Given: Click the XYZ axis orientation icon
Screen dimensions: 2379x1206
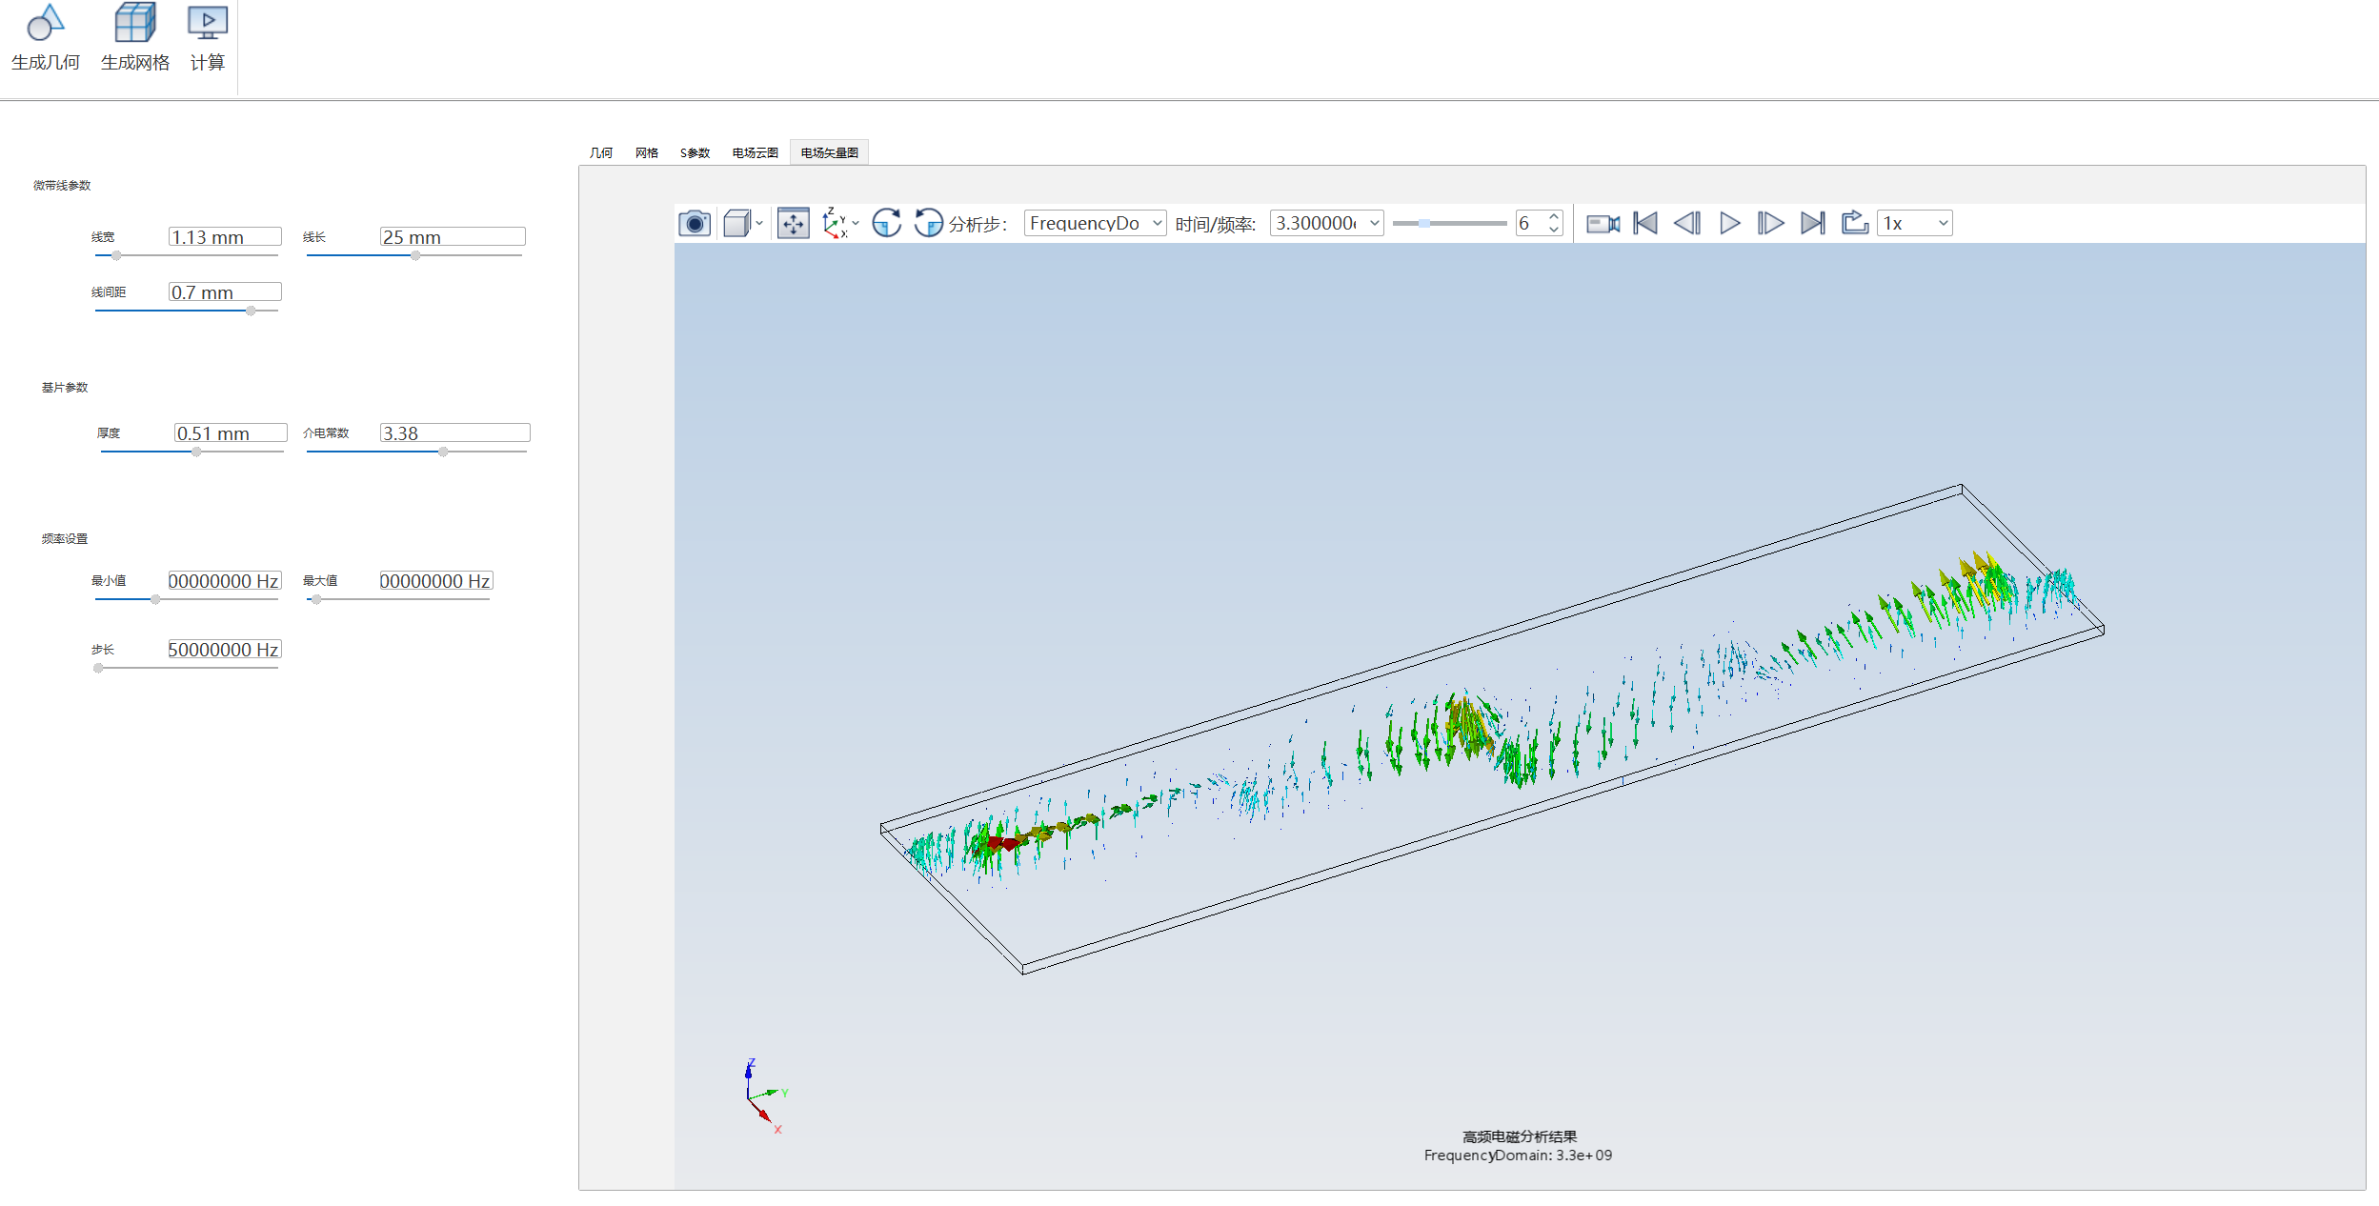Looking at the screenshot, I should (834, 223).
